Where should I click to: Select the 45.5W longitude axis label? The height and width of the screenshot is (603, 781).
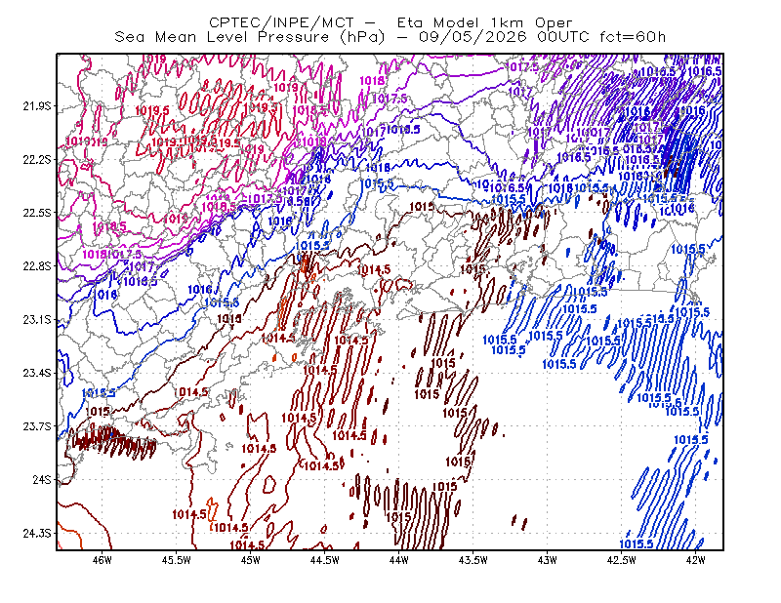pos(177,560)
